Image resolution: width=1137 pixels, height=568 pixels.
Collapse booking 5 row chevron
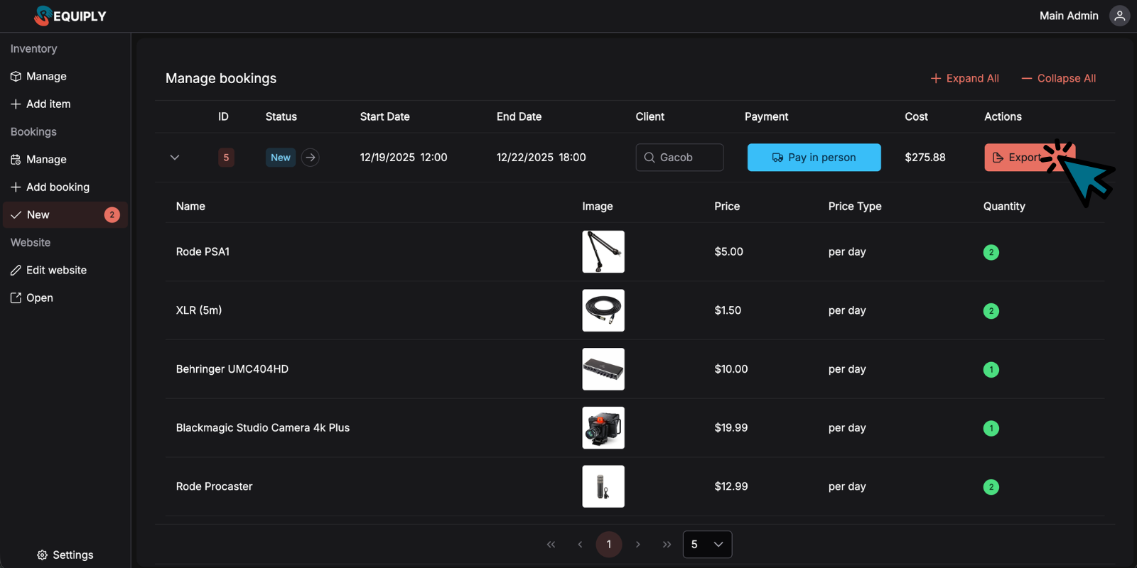pyautogui.click(x=175, y=158)
